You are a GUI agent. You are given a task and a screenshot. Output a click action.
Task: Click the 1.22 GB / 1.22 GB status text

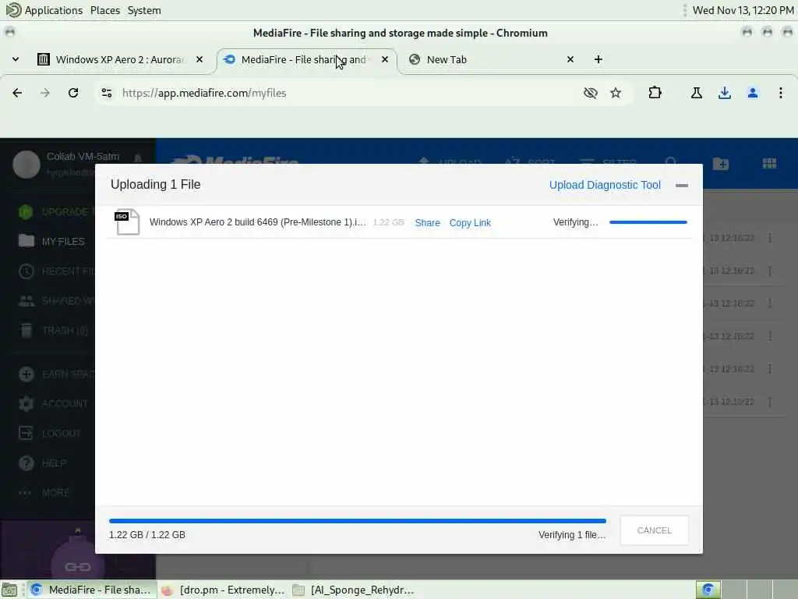pyautogui.click(x=147, y=535)
